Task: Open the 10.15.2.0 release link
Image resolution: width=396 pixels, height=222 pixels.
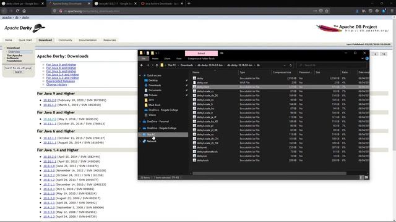Action: [x=49, y=100]
